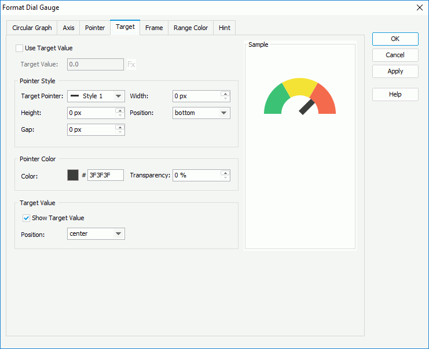This screenshot has height=349, width=429.
Task: Close the Format Dial Gauge dialog
Action: (419, 8)
